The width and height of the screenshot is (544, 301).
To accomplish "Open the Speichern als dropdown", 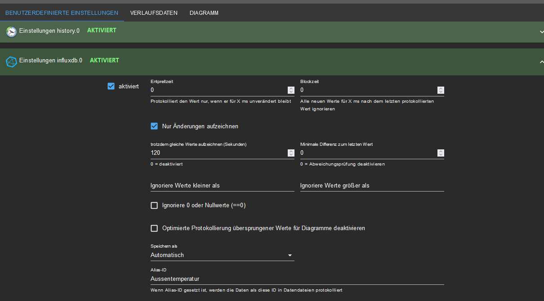I will point(222,255).
